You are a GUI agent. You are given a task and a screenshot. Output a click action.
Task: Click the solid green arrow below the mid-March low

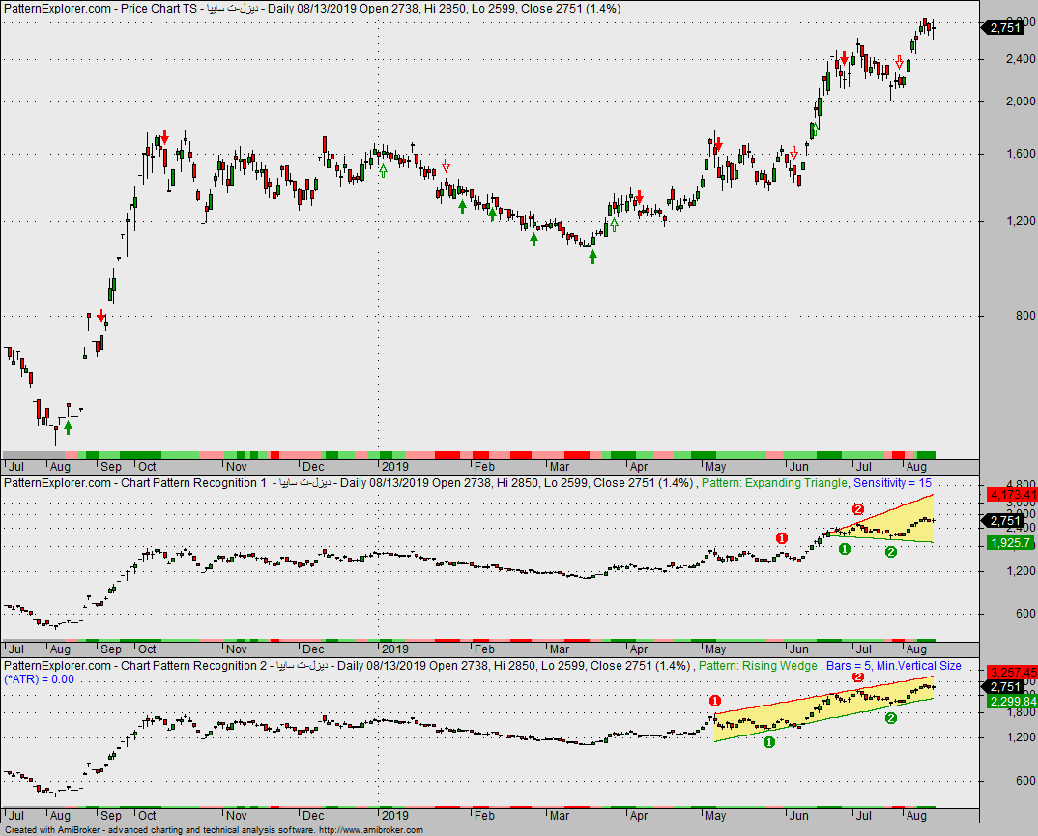point(592,257)
